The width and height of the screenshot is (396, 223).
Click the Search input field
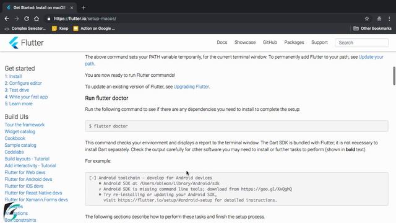coord(361,43)
